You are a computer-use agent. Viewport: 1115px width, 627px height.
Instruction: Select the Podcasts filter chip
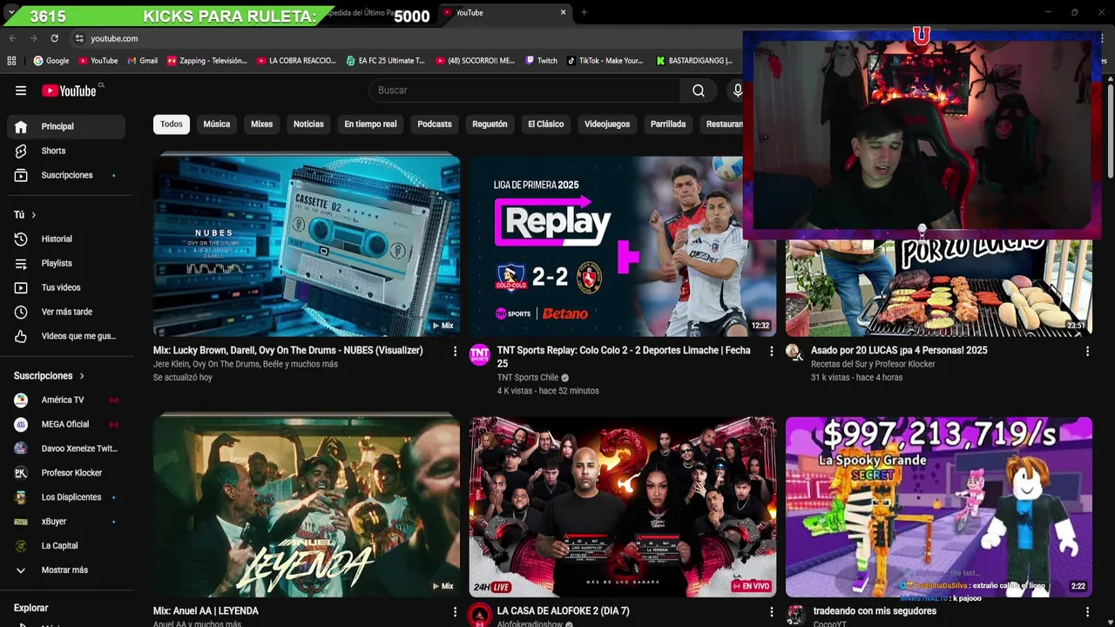tap(435, 124)
